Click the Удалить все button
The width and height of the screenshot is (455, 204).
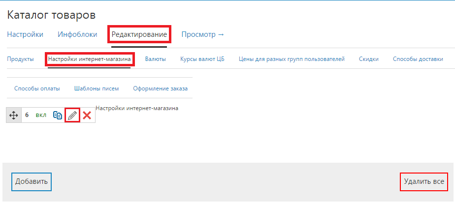[423, 181]
